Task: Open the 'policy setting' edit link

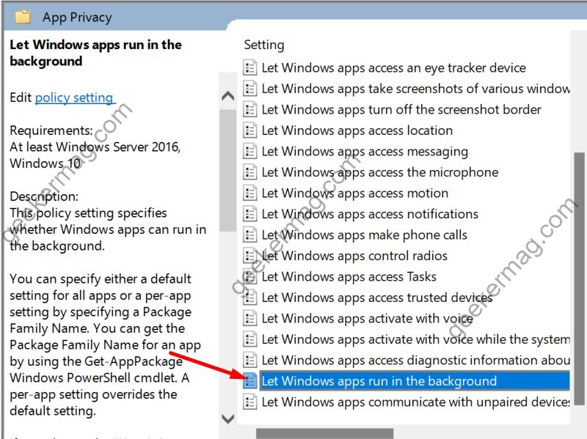Action: [x=74, y=97]
